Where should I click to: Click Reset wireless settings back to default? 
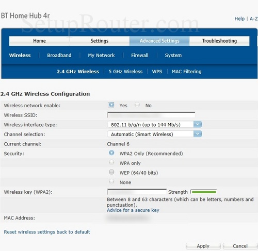(47, 232)
